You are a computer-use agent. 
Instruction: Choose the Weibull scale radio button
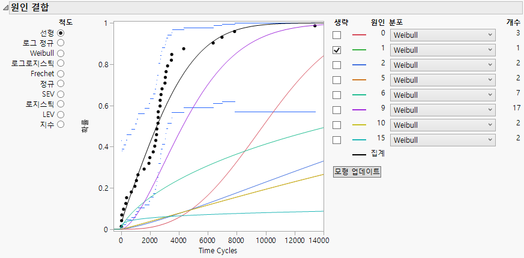(61, 53)
